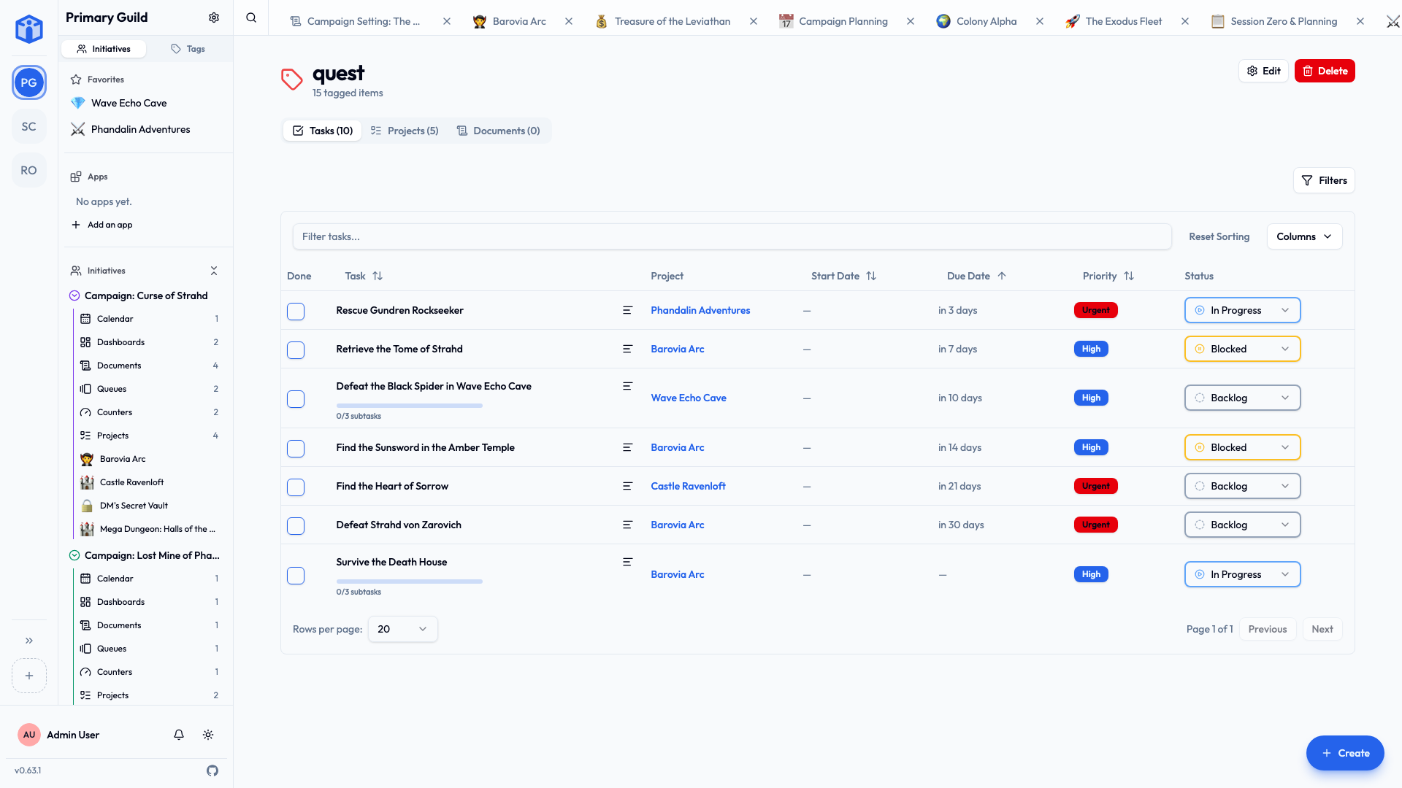Open the Filters button
Viewport: 1402px width, 788px height.
[x=1324, y=180]
